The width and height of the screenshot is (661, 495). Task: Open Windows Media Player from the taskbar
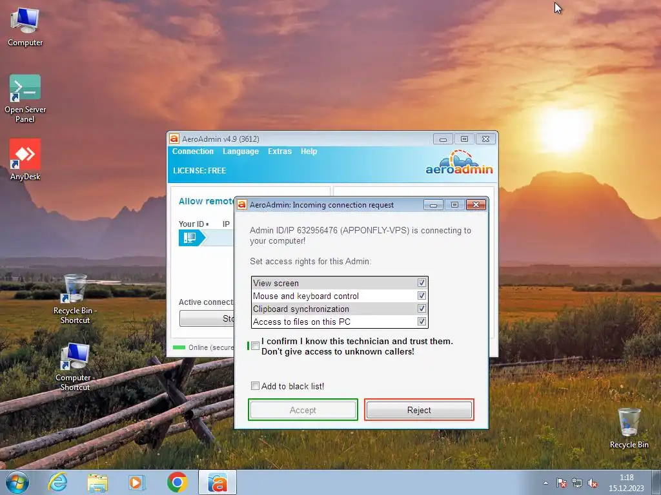coord(136,482)
